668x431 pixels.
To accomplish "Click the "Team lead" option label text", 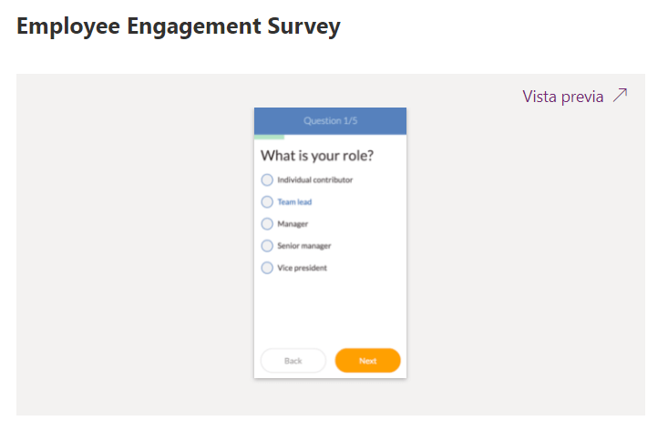I will click(294, 202).
